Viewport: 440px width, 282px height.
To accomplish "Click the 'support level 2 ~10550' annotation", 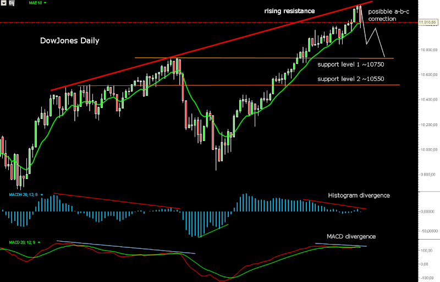I will (351, 79).
